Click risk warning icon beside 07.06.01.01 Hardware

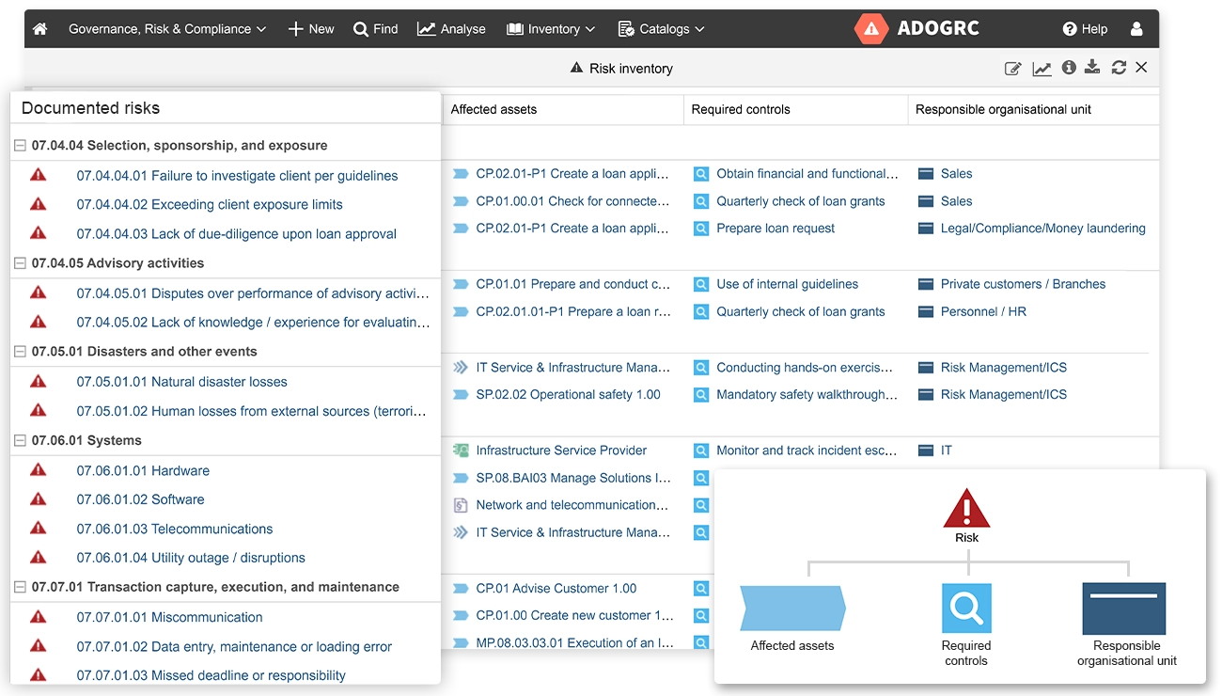pos(38,469)
